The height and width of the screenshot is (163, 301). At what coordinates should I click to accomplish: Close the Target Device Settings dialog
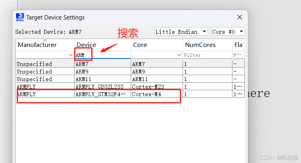[239, 17]
